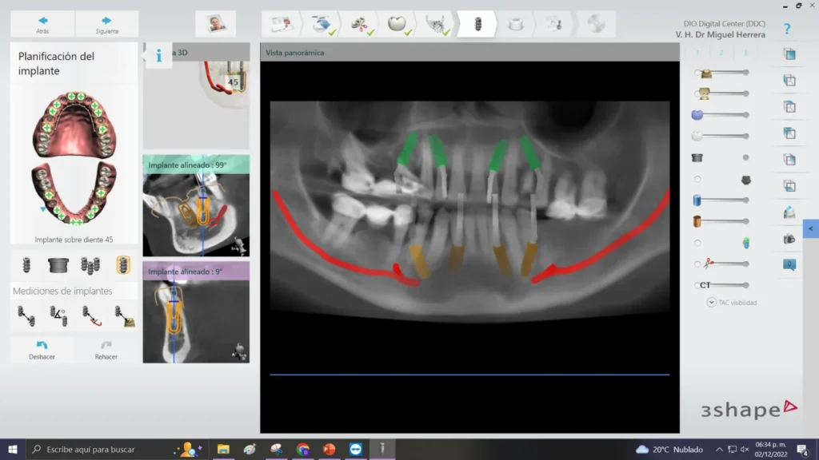Image resolution: width=819 pixels, height=460 pixels.
Task: Open the sleeve guide workflow step
Action: click(x=516, y=24)
